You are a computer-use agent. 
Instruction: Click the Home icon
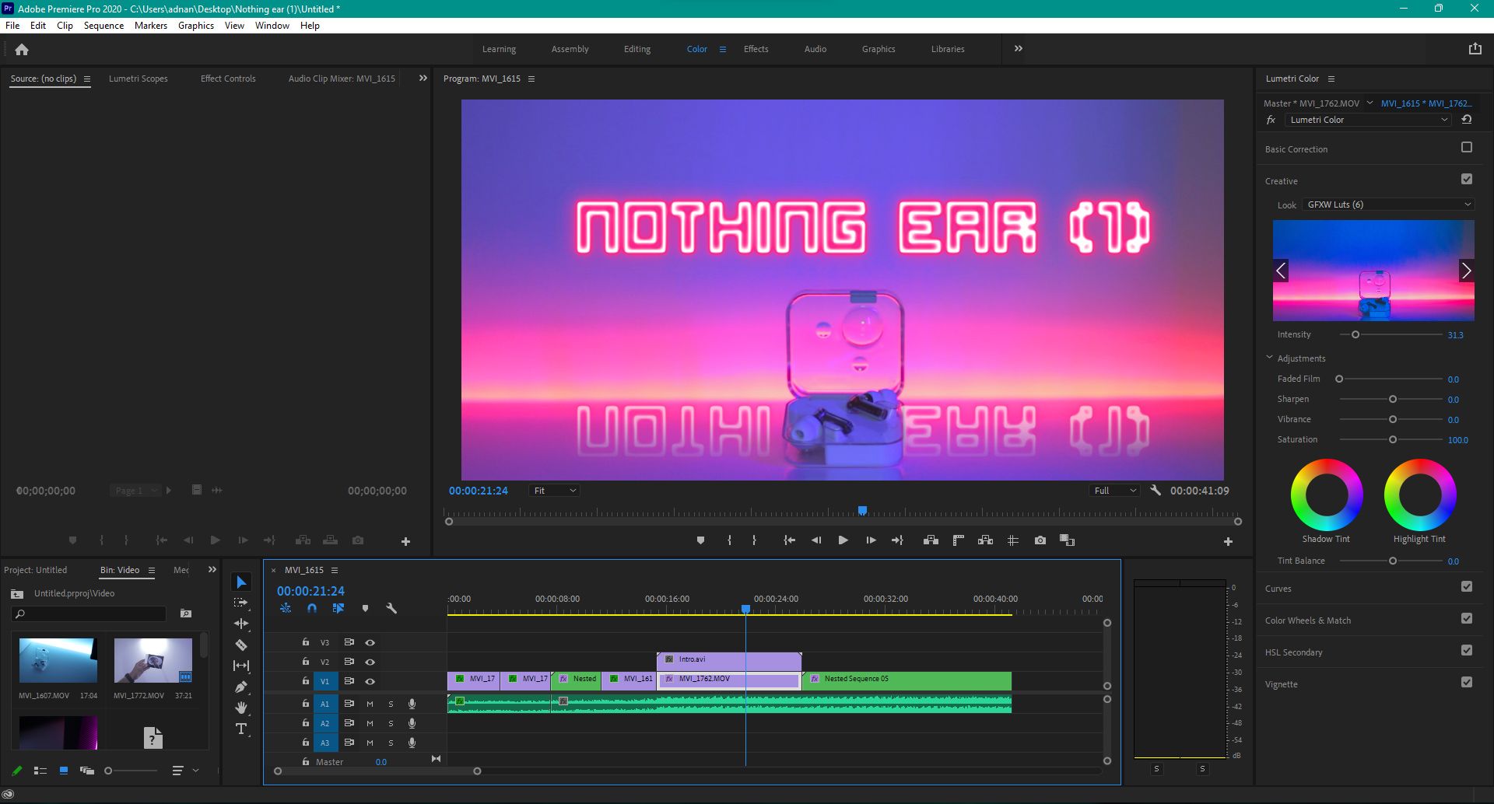[x=22, y=50]
